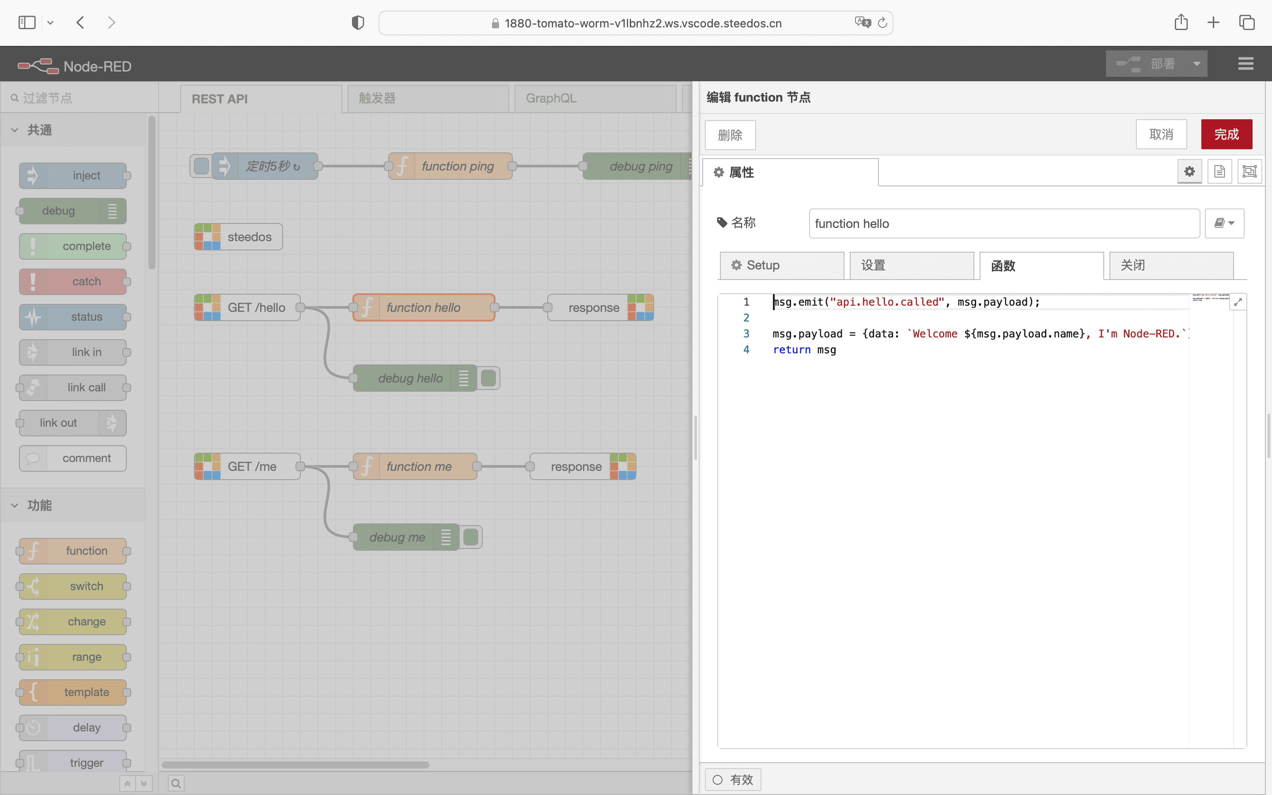Image resolution: width=1272 pixels, height=795 pixels.
Task: Select the debug palette node
Action: point(73,211)
